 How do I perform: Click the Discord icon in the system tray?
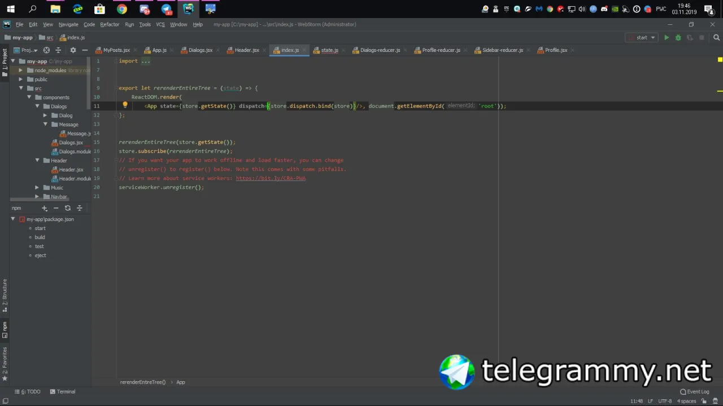coord(604,9)
